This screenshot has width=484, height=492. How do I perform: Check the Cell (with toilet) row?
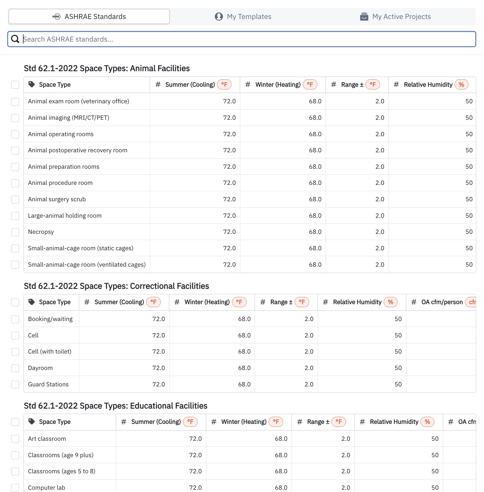coord(15,352)
